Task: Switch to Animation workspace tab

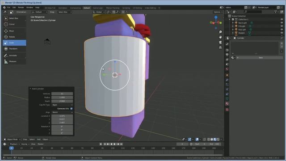Action: pyautogui.click(x=63, y=8)
